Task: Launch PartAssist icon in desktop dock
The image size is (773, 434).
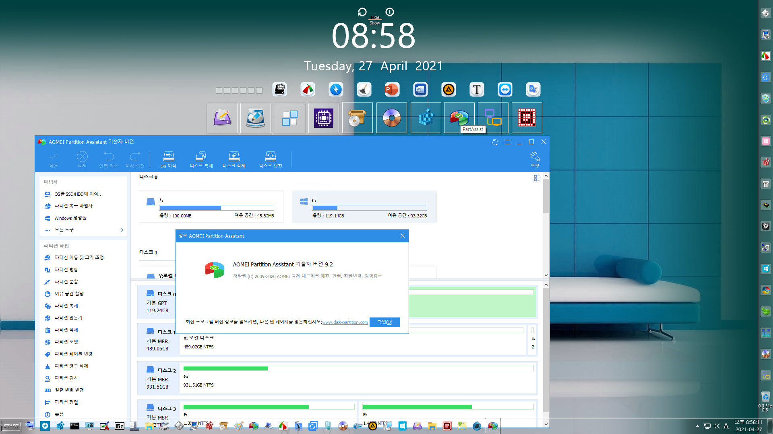Action: click(459, 118)
